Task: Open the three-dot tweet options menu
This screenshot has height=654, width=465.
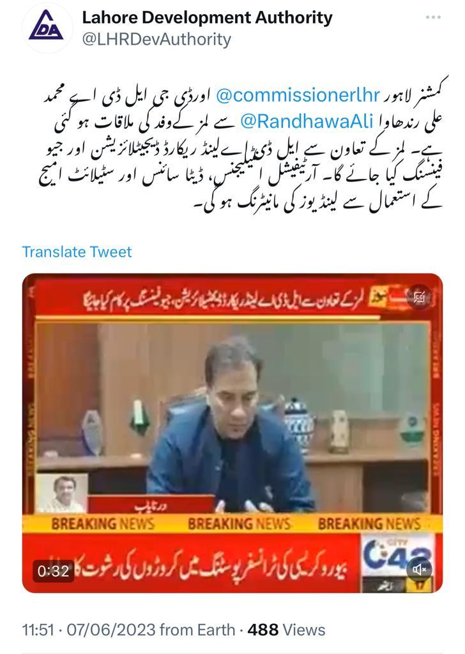Action: 433,17
